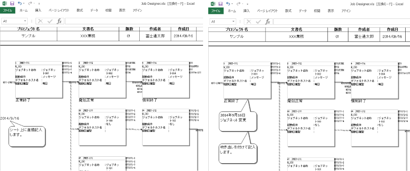The width and height of the screenshot is (410, 171).
Task: Click the fx insert function icon, left window
Action: click(x=59, y=21)
